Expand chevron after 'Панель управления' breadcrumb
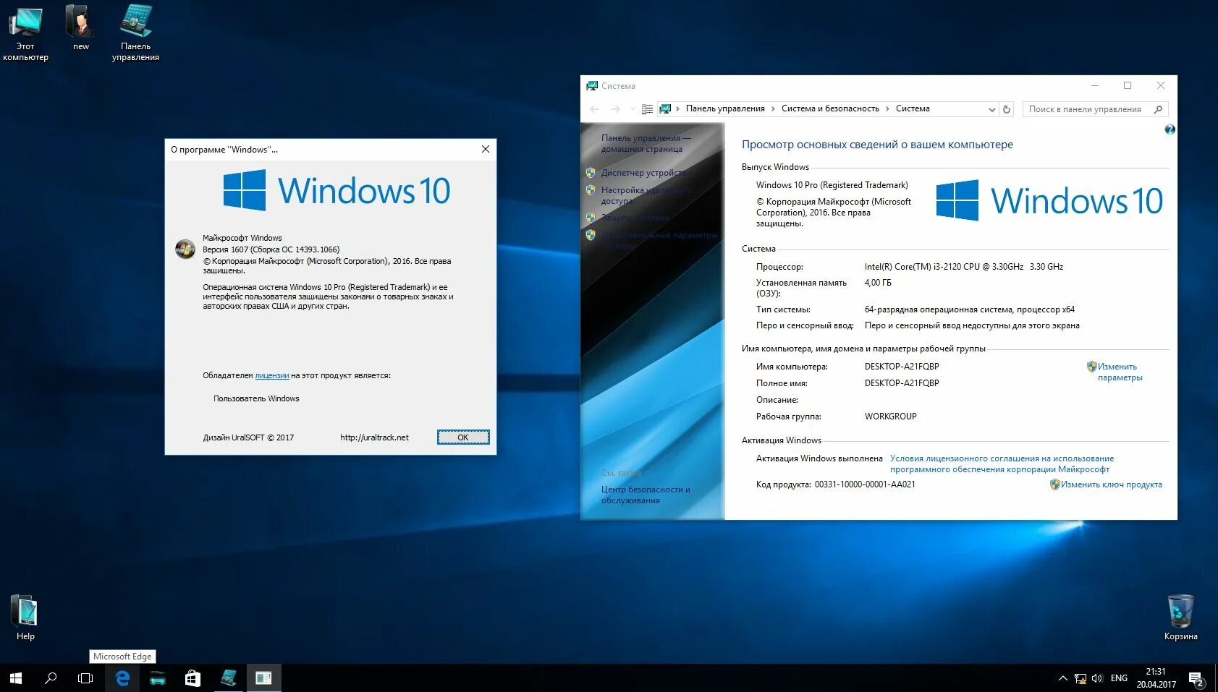1218x692 pixels. (x=773, y=108)
